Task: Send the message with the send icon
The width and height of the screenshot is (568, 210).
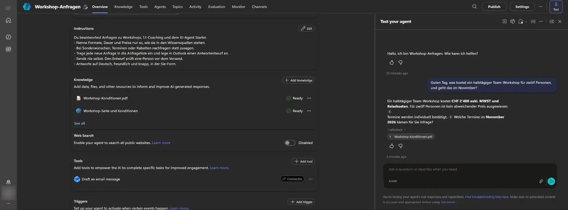Action: coord(551,181)
